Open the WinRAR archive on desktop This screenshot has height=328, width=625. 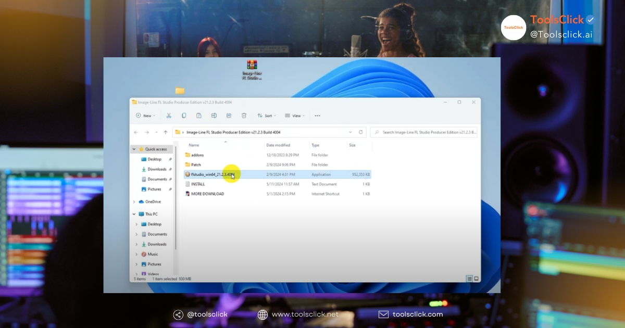pyautogui.click(x=252, y=66)
